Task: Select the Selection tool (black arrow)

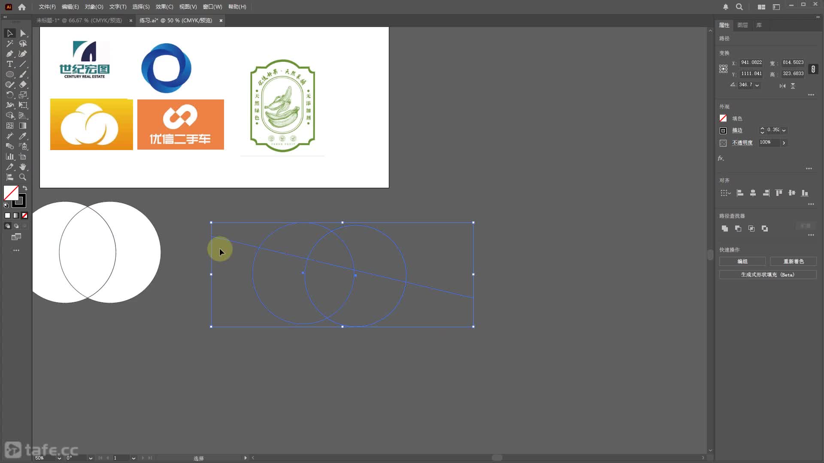Action: [9, 33]
